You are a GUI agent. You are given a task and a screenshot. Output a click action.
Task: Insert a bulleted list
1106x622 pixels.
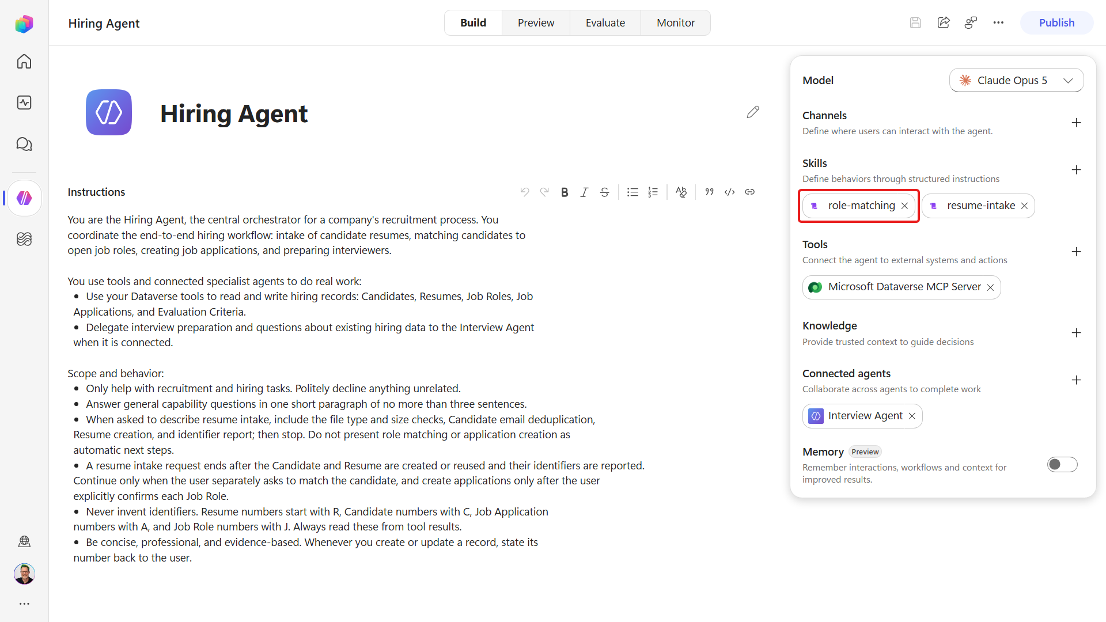[632, 192]
